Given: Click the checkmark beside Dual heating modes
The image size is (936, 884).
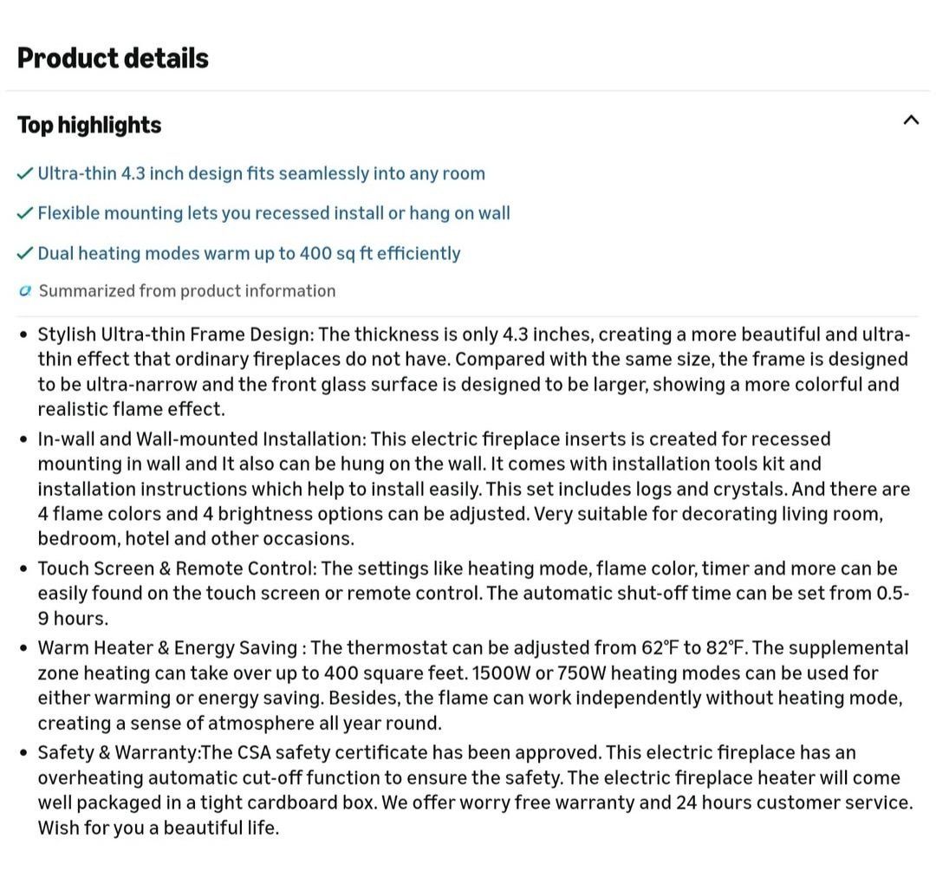Looking at the screenshot, I should click(24, 253).
